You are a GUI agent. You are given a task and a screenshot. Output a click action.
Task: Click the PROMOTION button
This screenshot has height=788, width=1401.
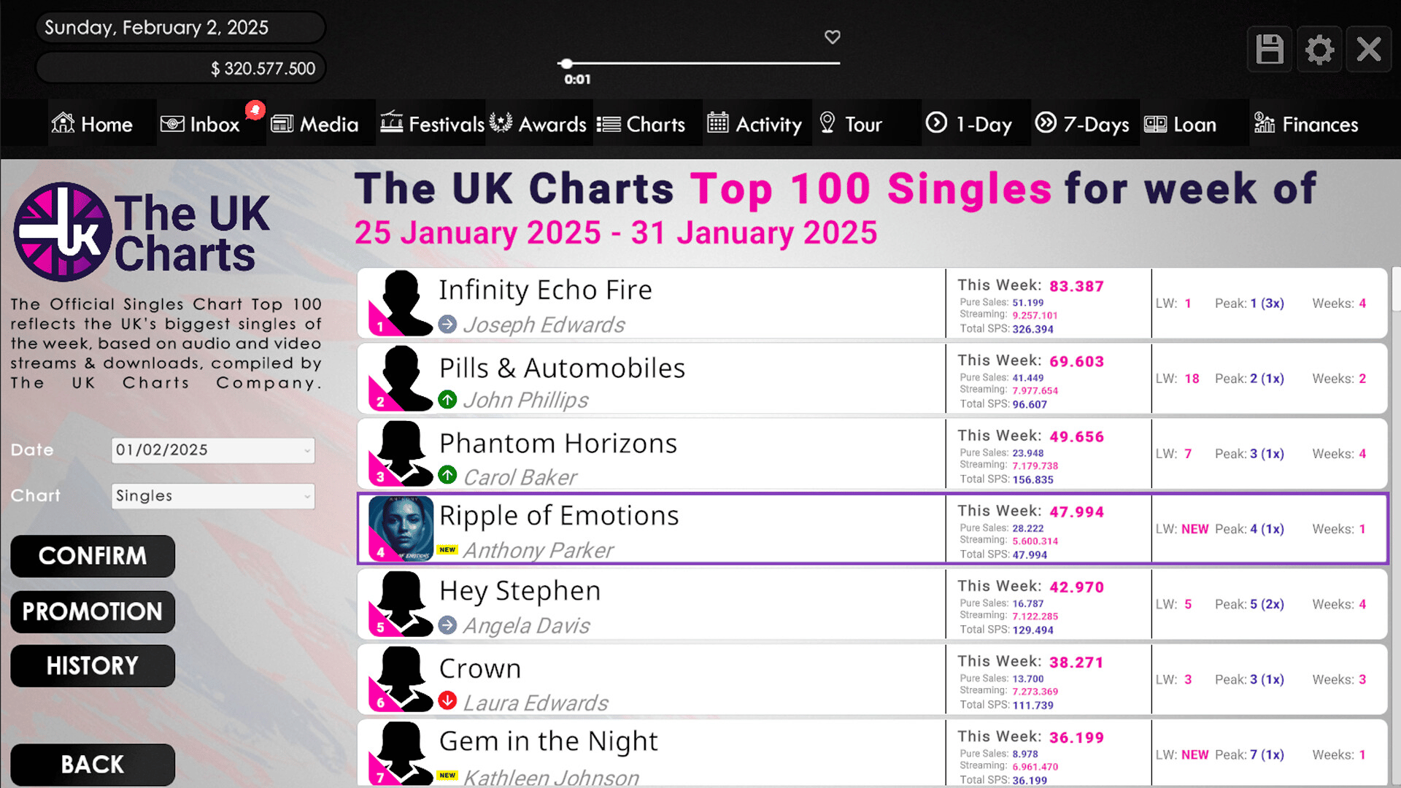(93, 611)
